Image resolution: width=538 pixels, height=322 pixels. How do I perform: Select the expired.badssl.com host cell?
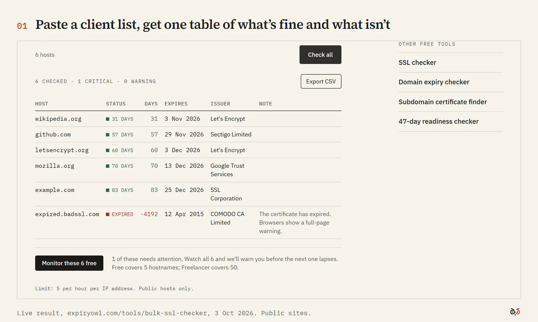(x=67, y=214)
